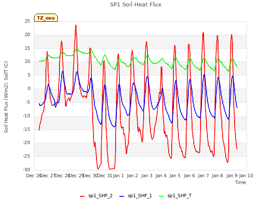Toggle sp1_SHF_1 legend entry

pos(136,196)
